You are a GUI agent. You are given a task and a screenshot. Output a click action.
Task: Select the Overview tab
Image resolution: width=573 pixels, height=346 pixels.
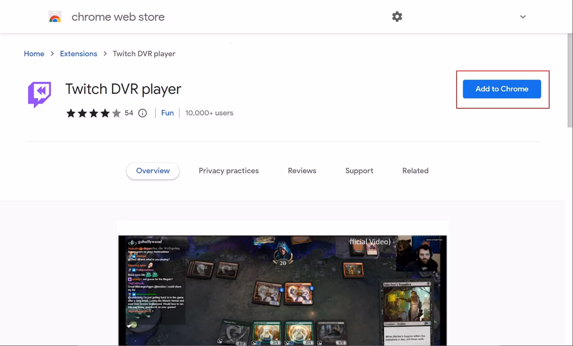coord(153,171)
